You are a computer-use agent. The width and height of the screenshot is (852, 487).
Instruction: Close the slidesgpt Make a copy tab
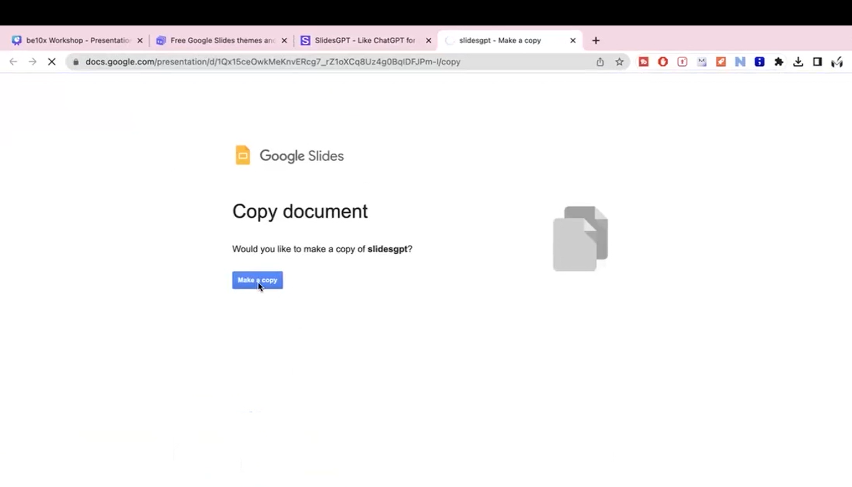(573, 40)
